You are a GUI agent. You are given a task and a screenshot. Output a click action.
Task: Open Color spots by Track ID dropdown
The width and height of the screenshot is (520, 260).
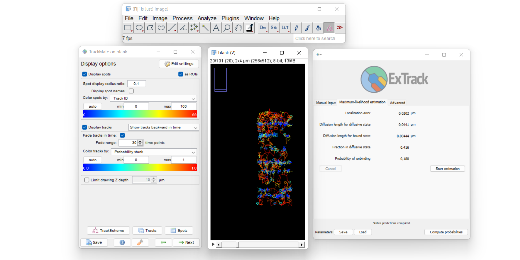point(153,98)
